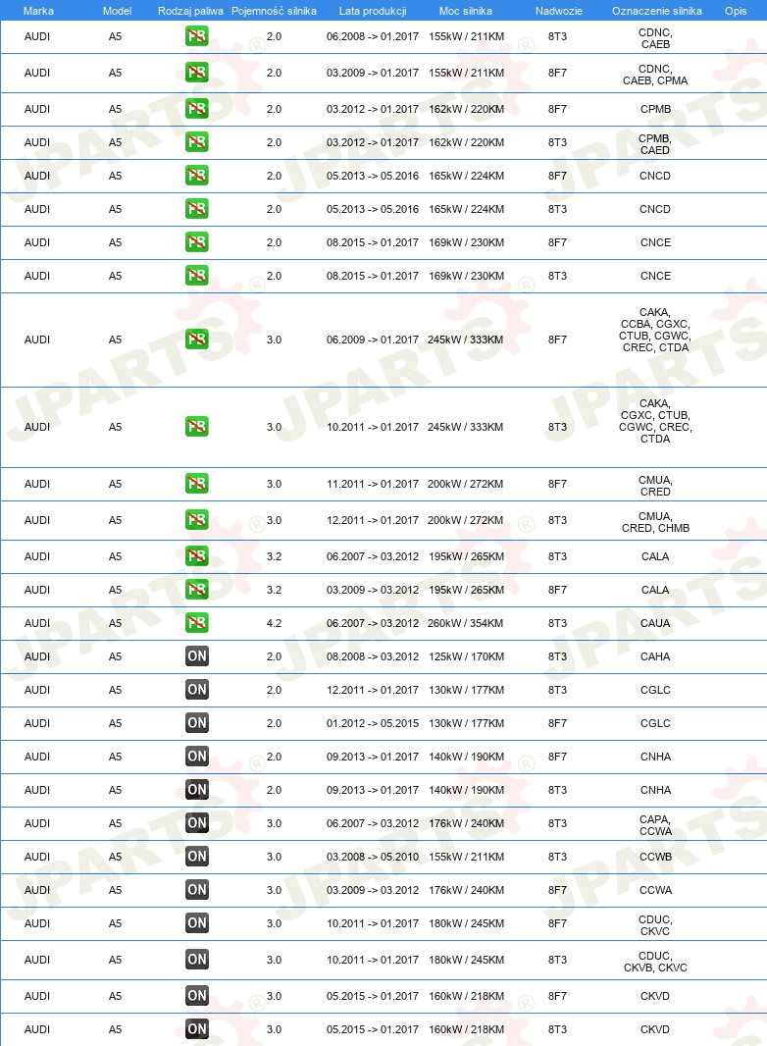Click the ON diesel icon in the 03.2009 8F7 CCWA row
Screen dimensions: 767x1046
click(197, 890)
